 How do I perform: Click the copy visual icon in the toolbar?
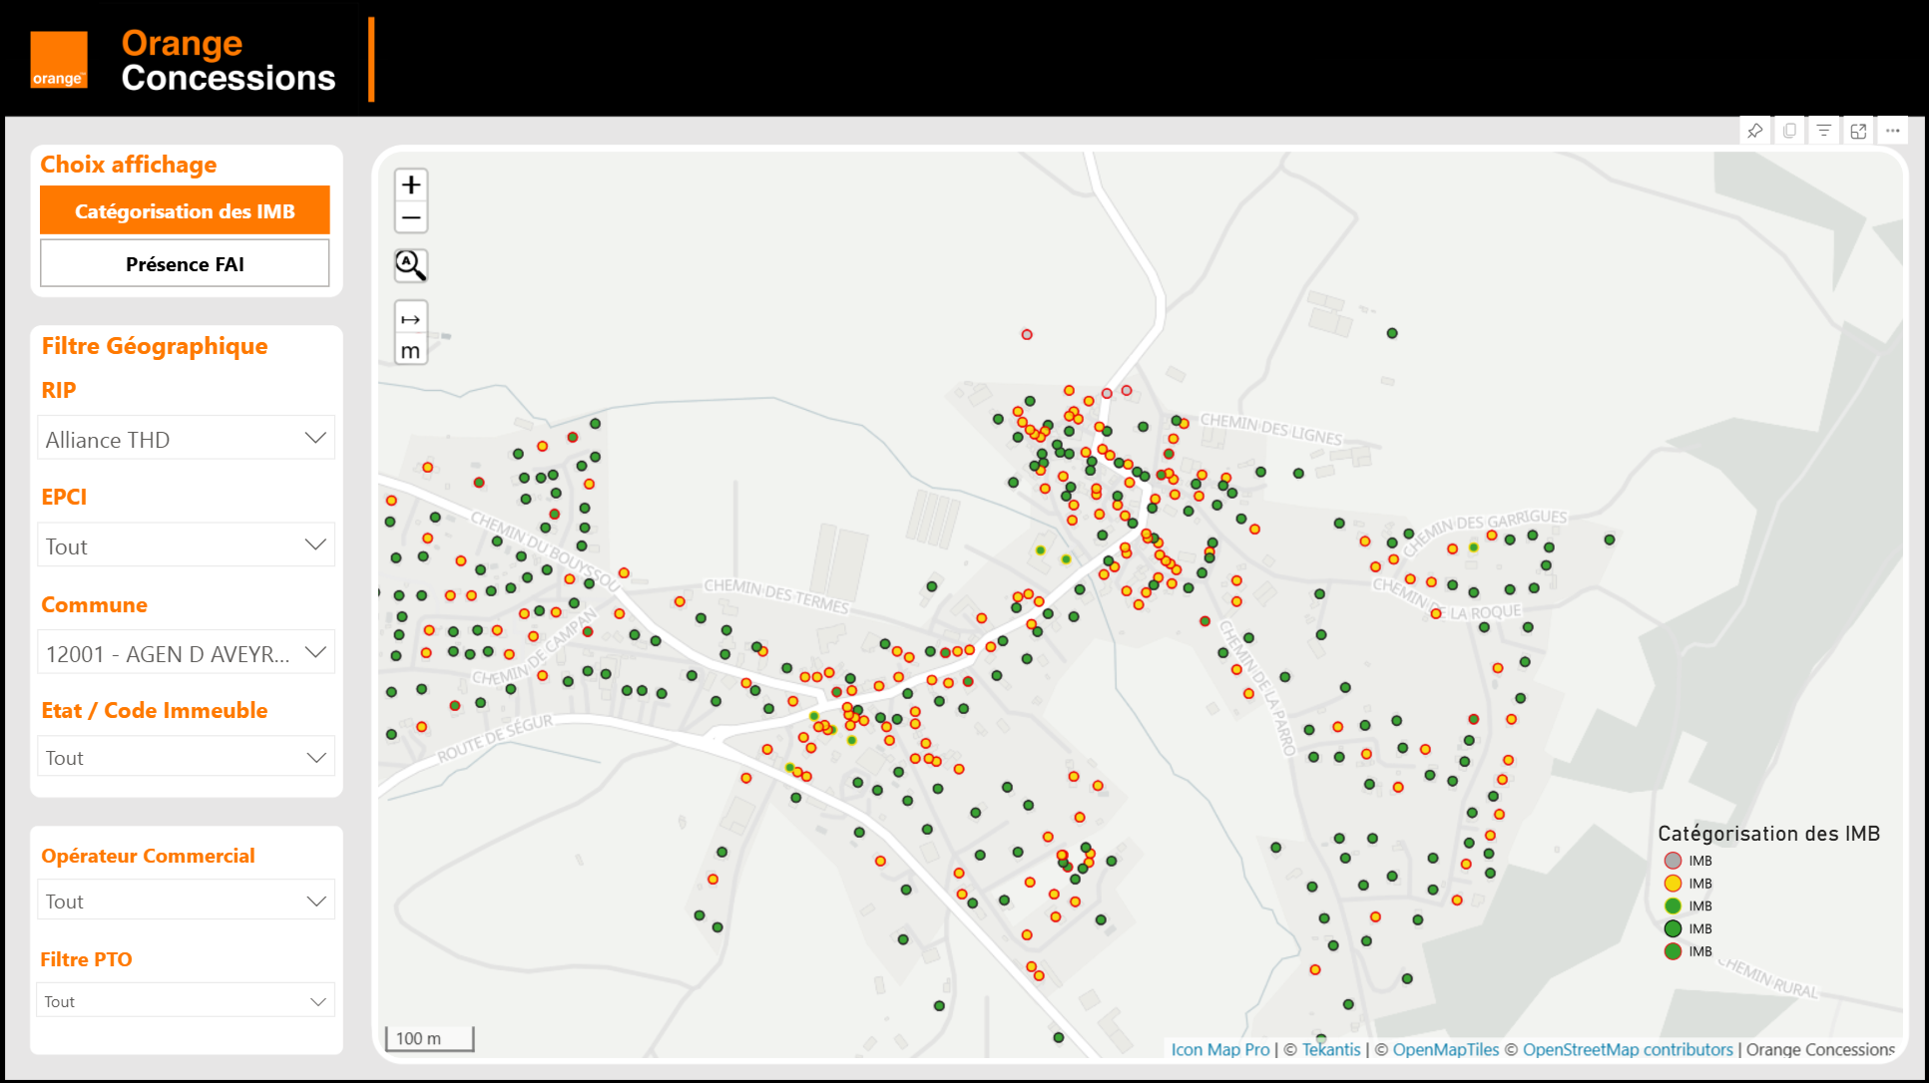click(1789, 130)
